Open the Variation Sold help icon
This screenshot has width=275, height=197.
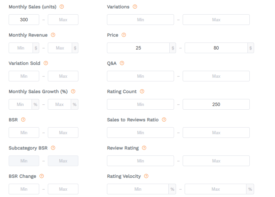46,63
